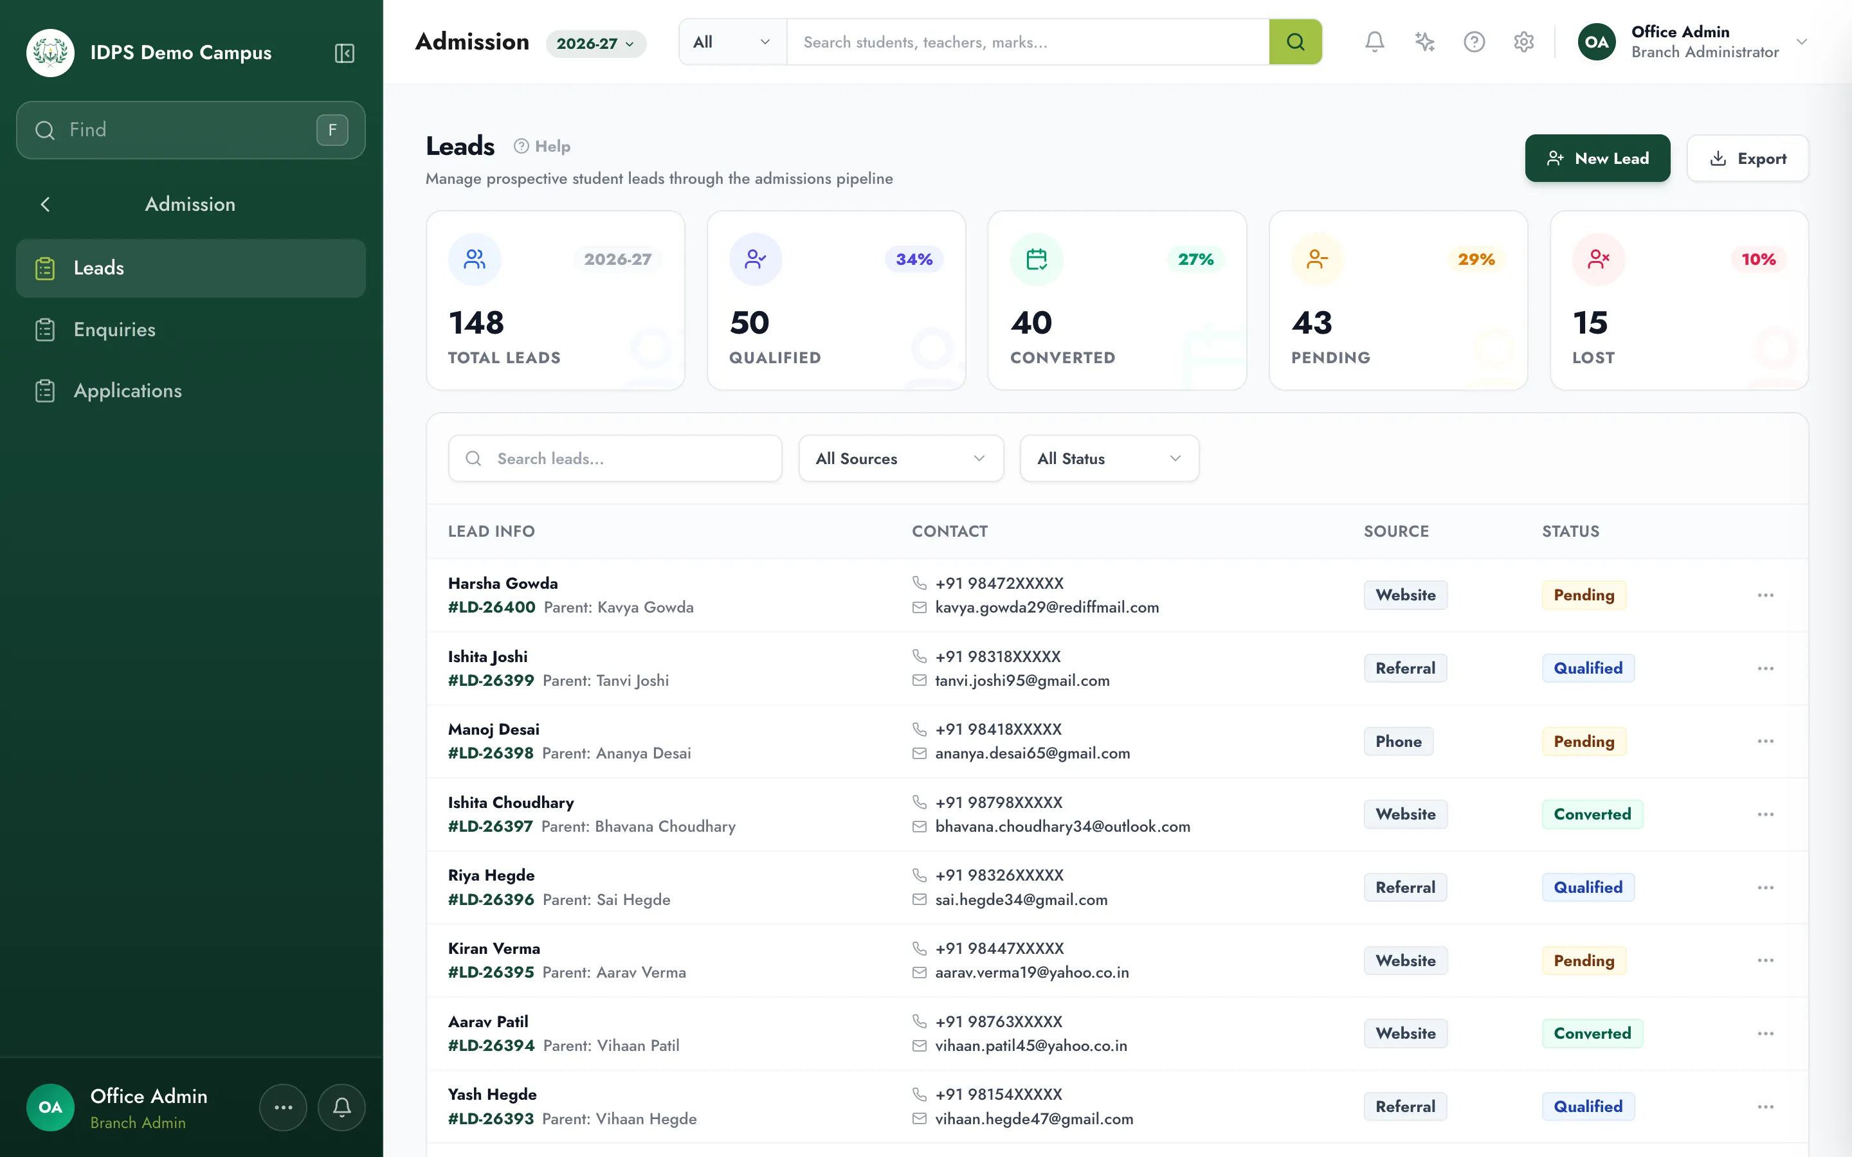Click the Converted stat card

pos(1118,301)
